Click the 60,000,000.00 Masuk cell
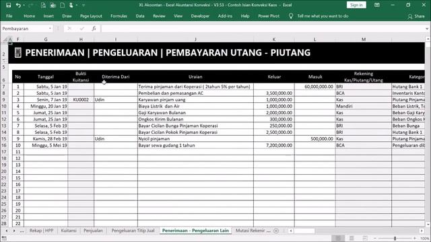 tap(314, 87)
